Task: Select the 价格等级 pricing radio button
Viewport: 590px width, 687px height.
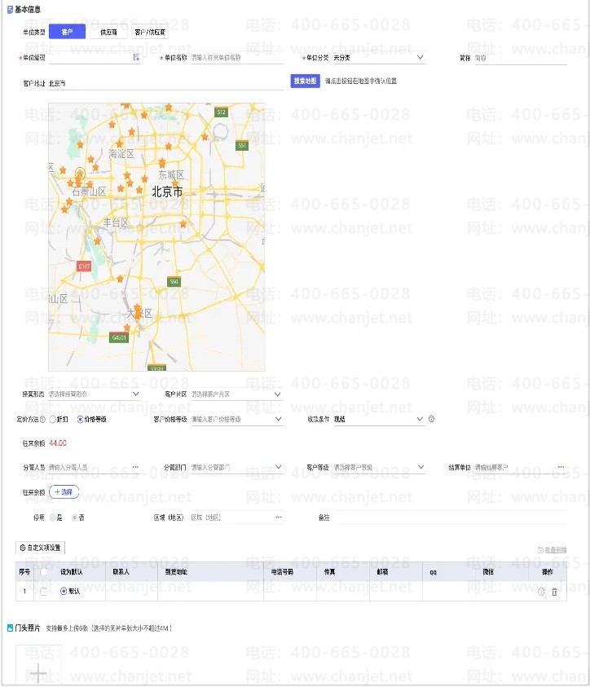Action: [x=80, y=420]
